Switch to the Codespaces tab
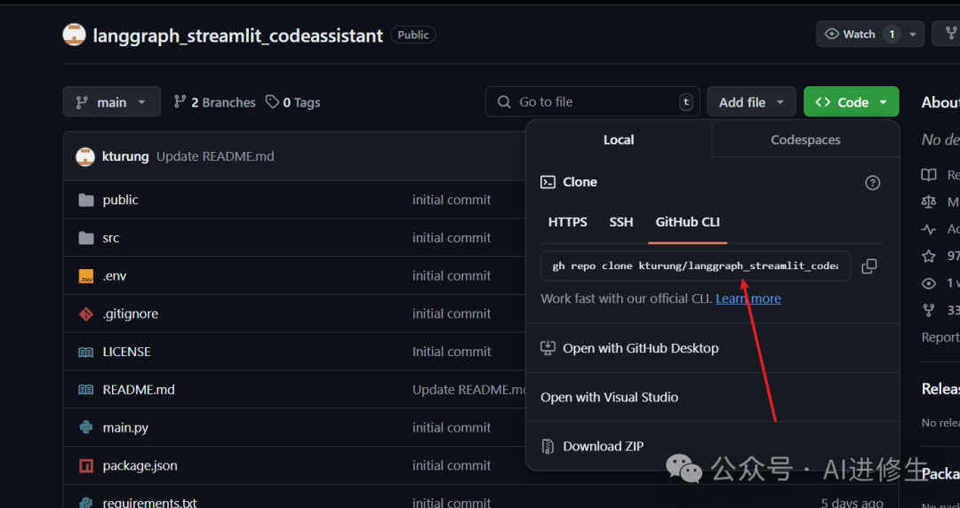Screen dimensions: 960x508 pos(805,139)
